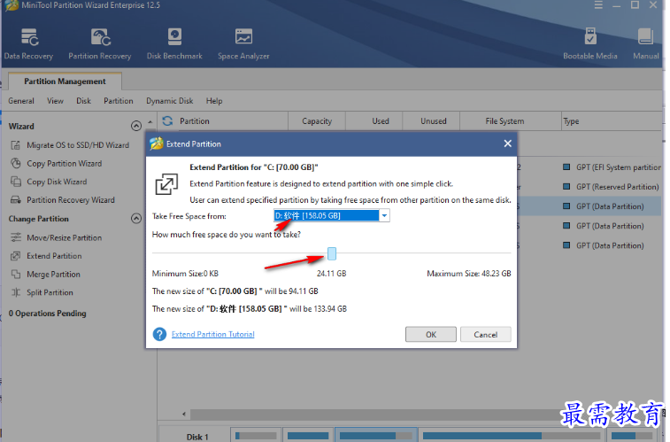Open the Data Recovery tool
This screenshot has width=670, height=442.
28,43
